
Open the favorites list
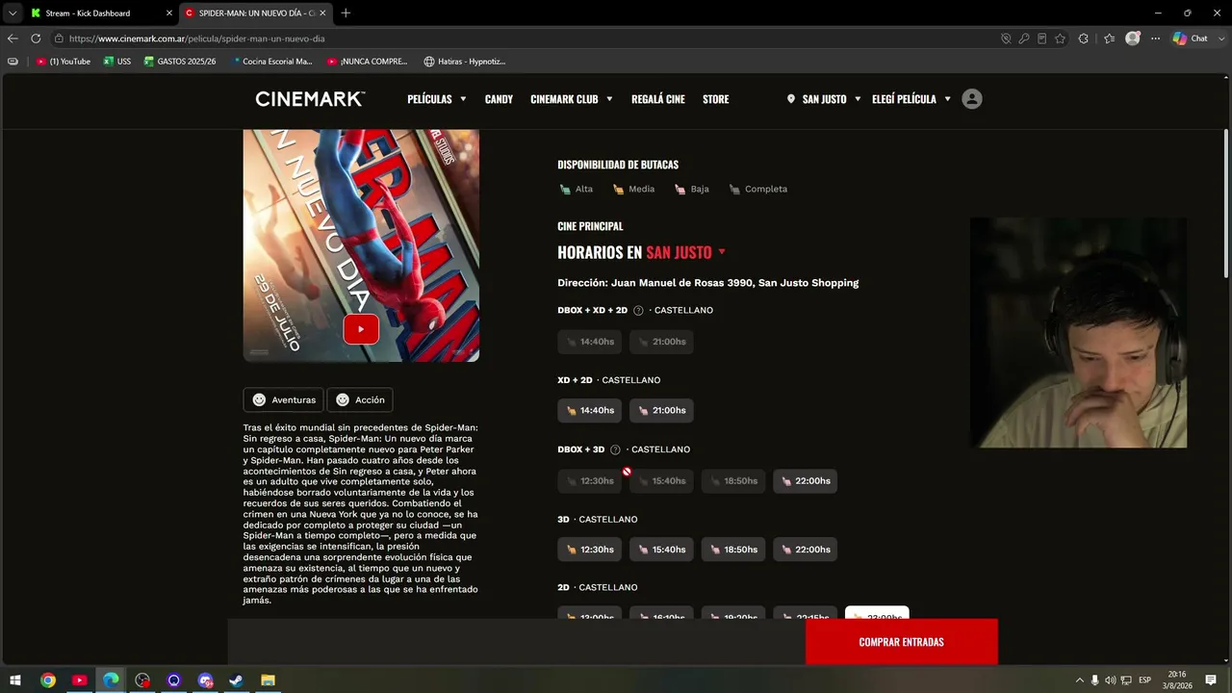tap(1109, 38)
